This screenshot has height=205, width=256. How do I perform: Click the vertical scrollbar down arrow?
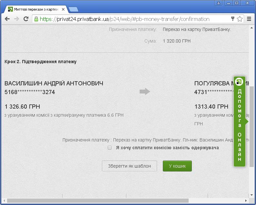(252, 195)
